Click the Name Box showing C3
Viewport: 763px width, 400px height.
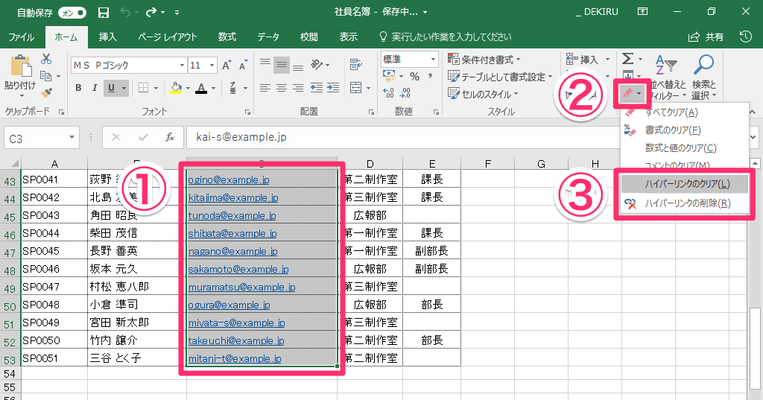pyautogui.click(x=42, y=139)
